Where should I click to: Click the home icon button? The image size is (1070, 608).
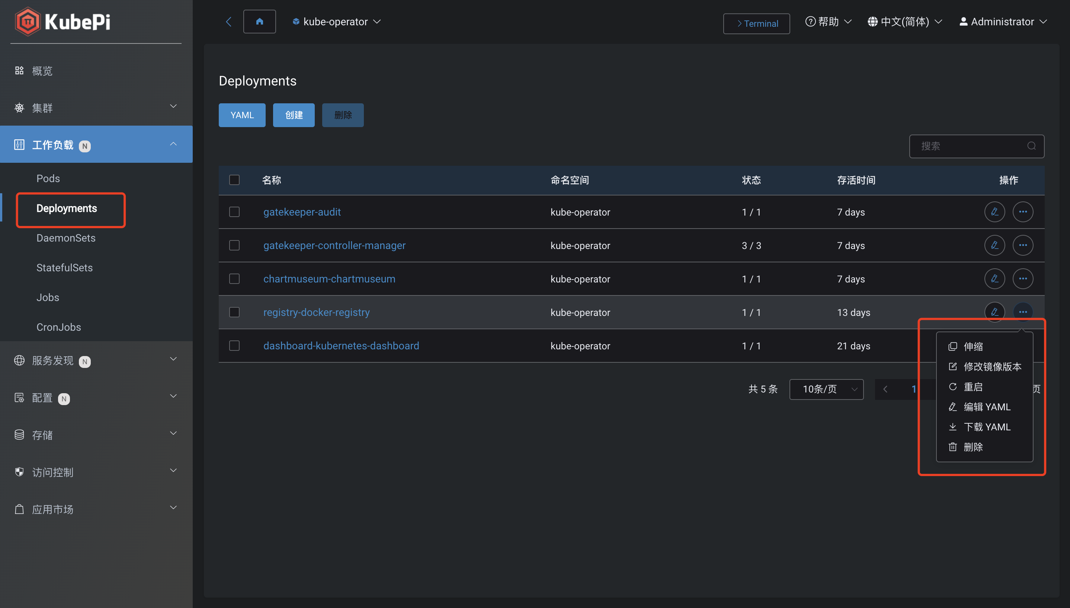point(260,21)
